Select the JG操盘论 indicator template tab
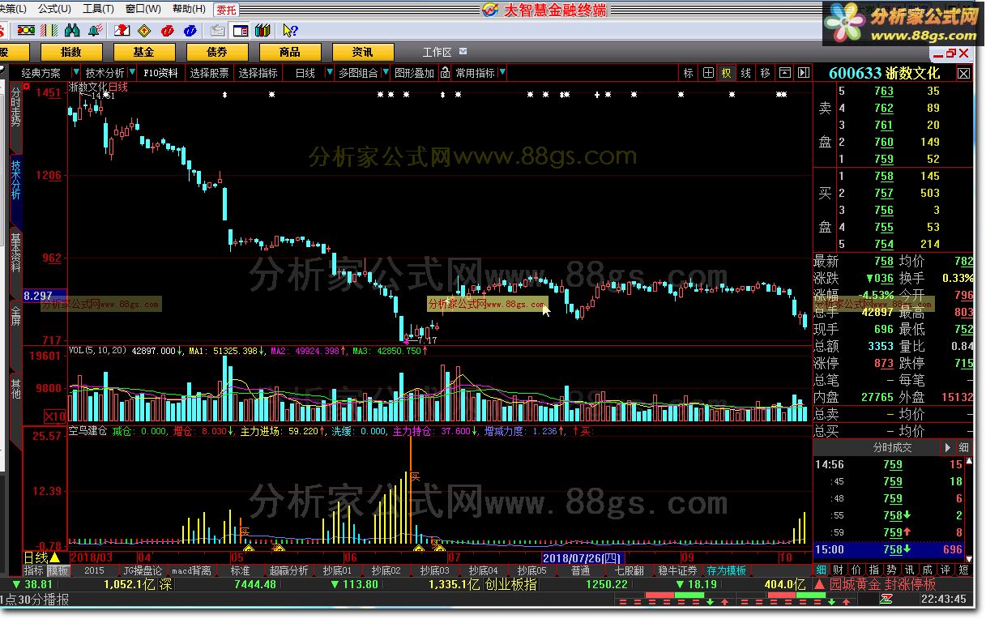 (142, 570)
